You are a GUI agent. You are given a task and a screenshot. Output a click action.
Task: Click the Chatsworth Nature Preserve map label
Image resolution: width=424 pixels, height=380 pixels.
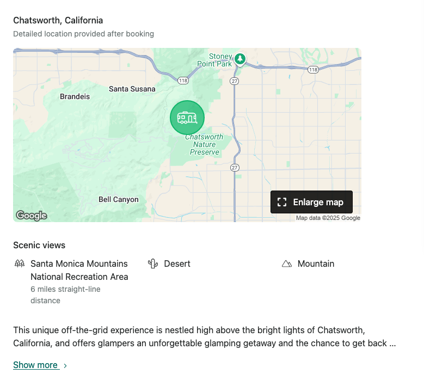pos(204,145)
